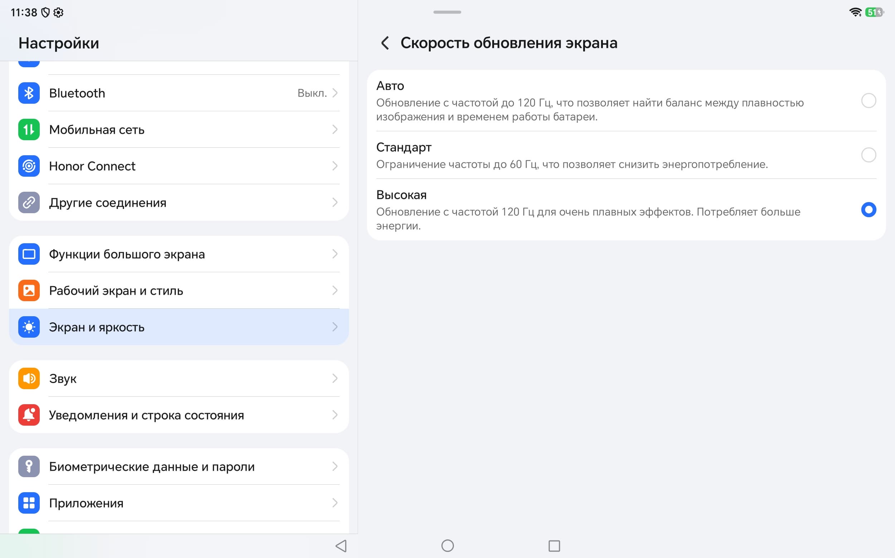Tap the split-view drag handle at top
The image size is (895, 558).
[x=447, y=12]
